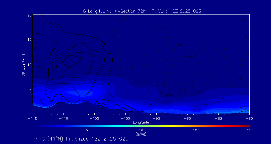Pick the red end of the colorbar
Image resolution: width=271 pixels, height=144 pixels.
coord(248,125)
